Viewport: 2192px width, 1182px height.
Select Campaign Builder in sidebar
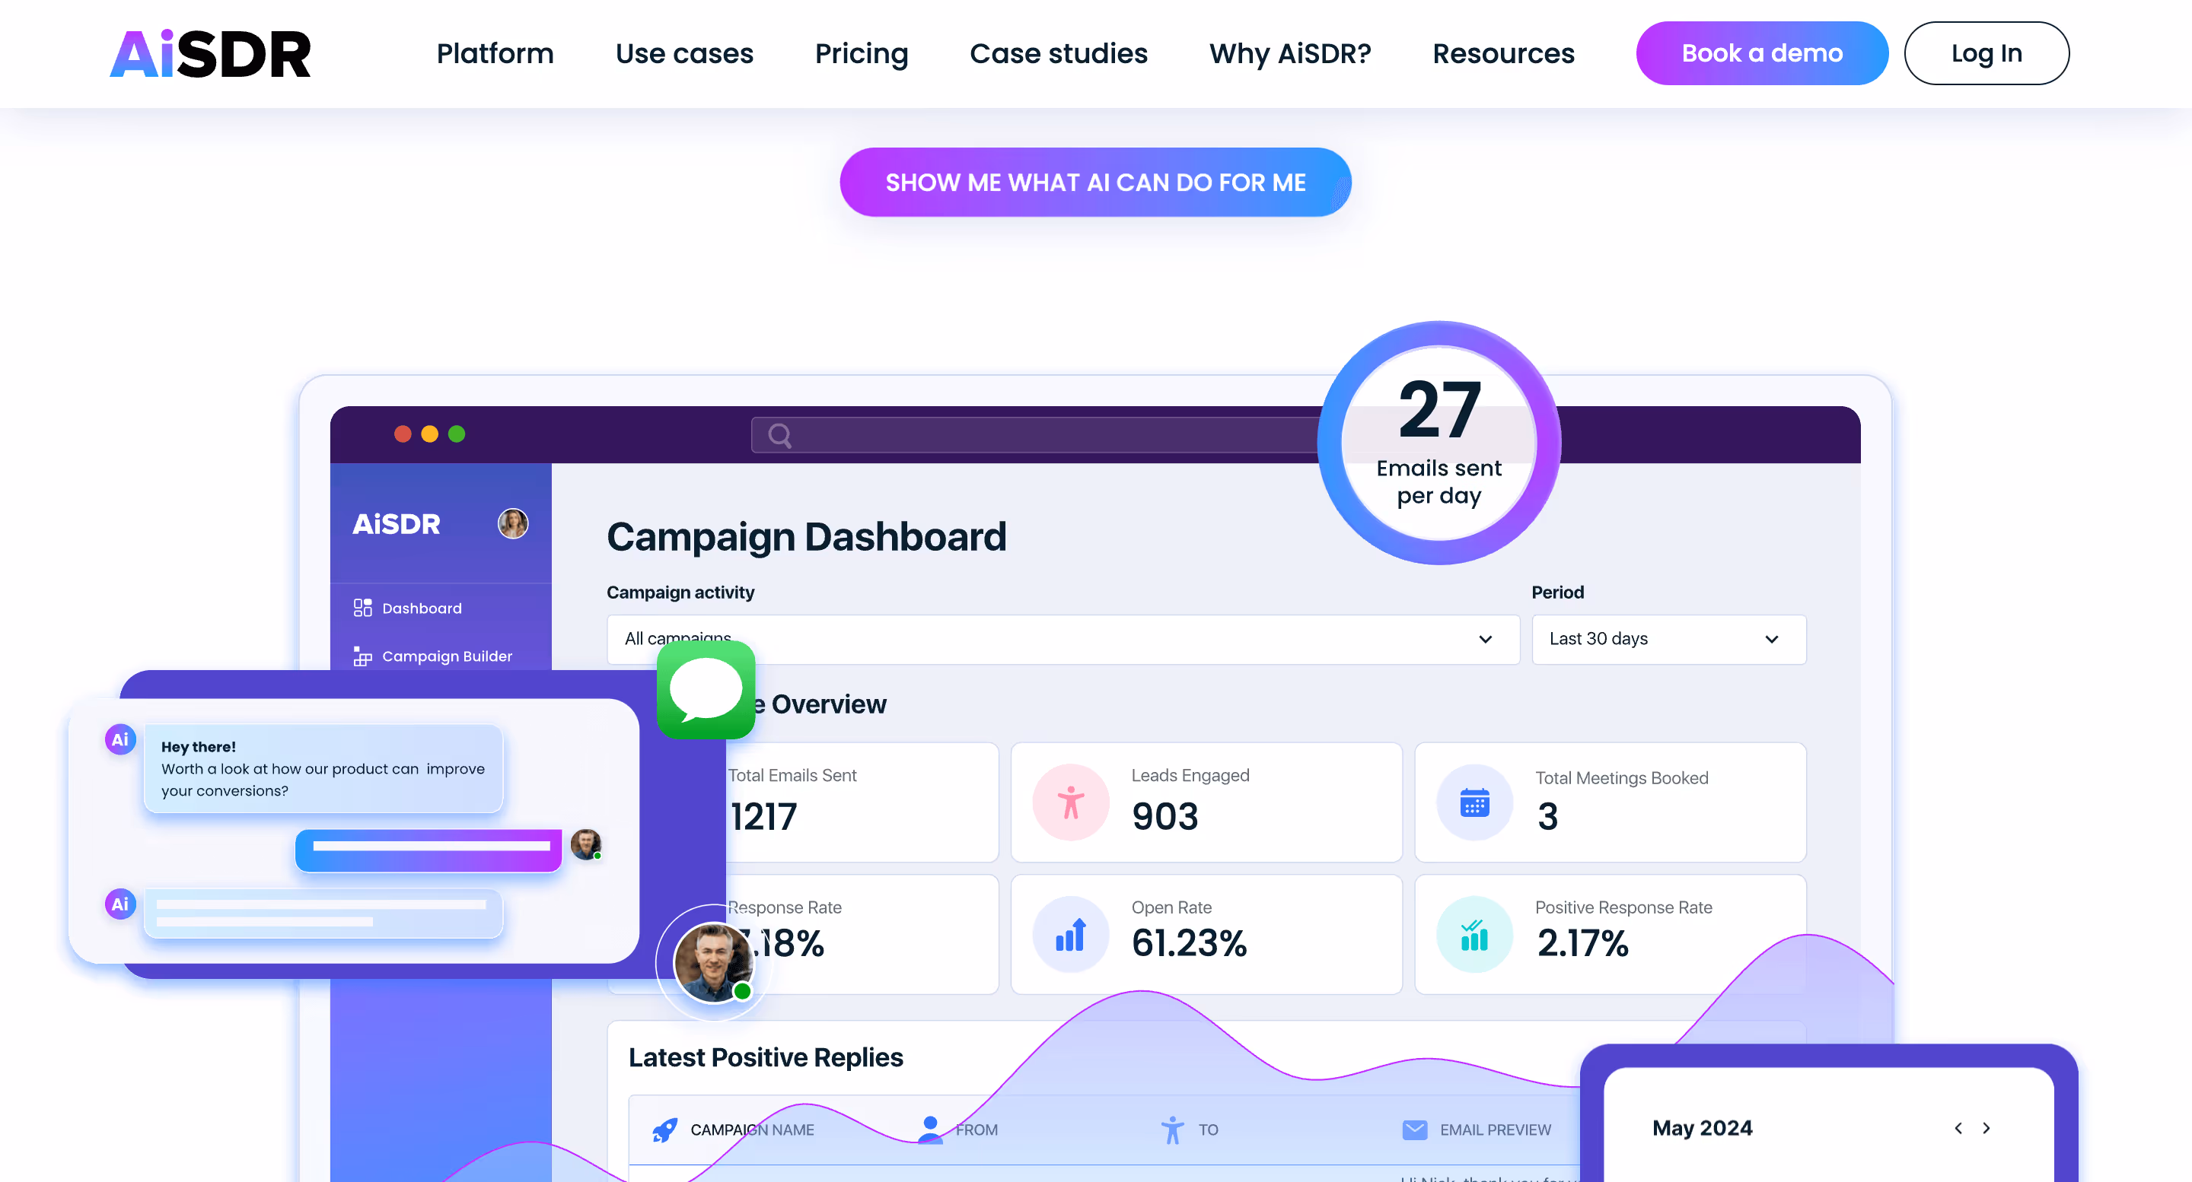click(446, 656)
